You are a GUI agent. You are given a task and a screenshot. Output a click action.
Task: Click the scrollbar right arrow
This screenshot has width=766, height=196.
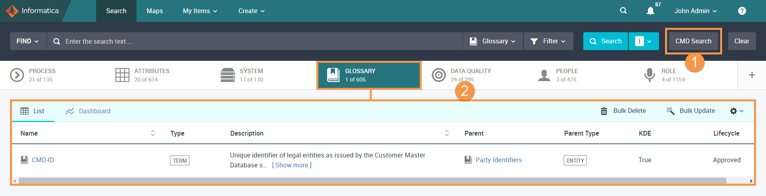coord(751,181)
